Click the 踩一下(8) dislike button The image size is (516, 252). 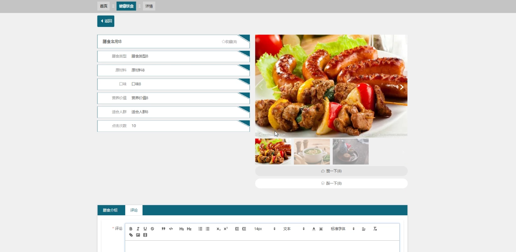pyautogui.click(x=331, y=184)
